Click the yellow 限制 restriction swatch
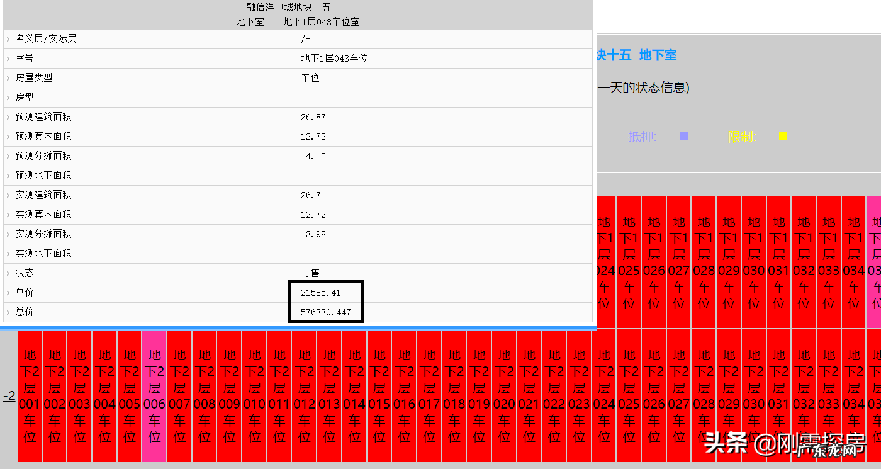881x469 pixels. [x=782, y=136]
